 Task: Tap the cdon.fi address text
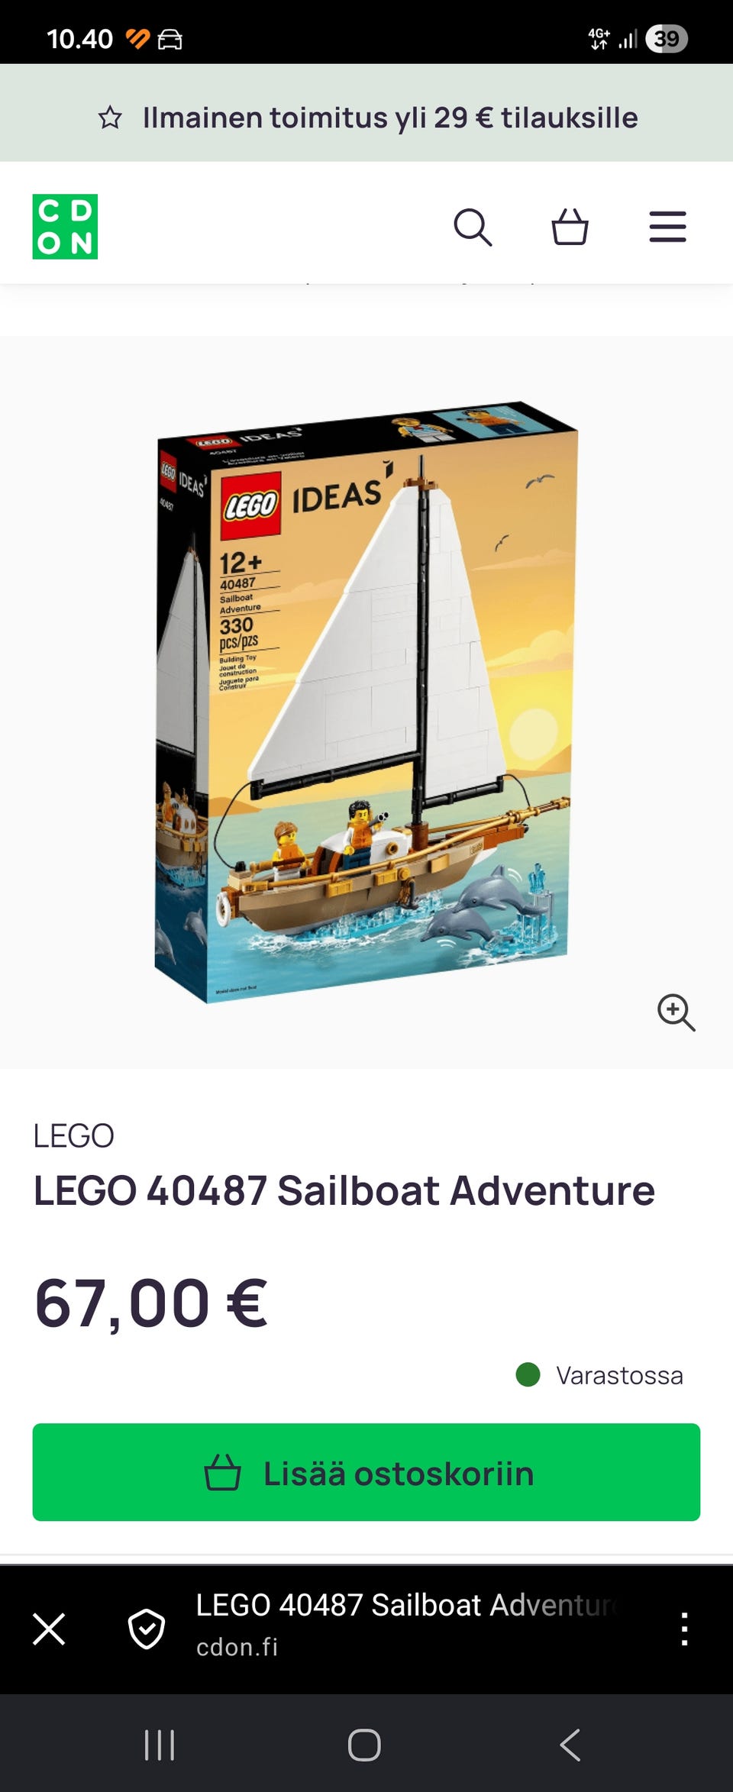pos(237,1647)
